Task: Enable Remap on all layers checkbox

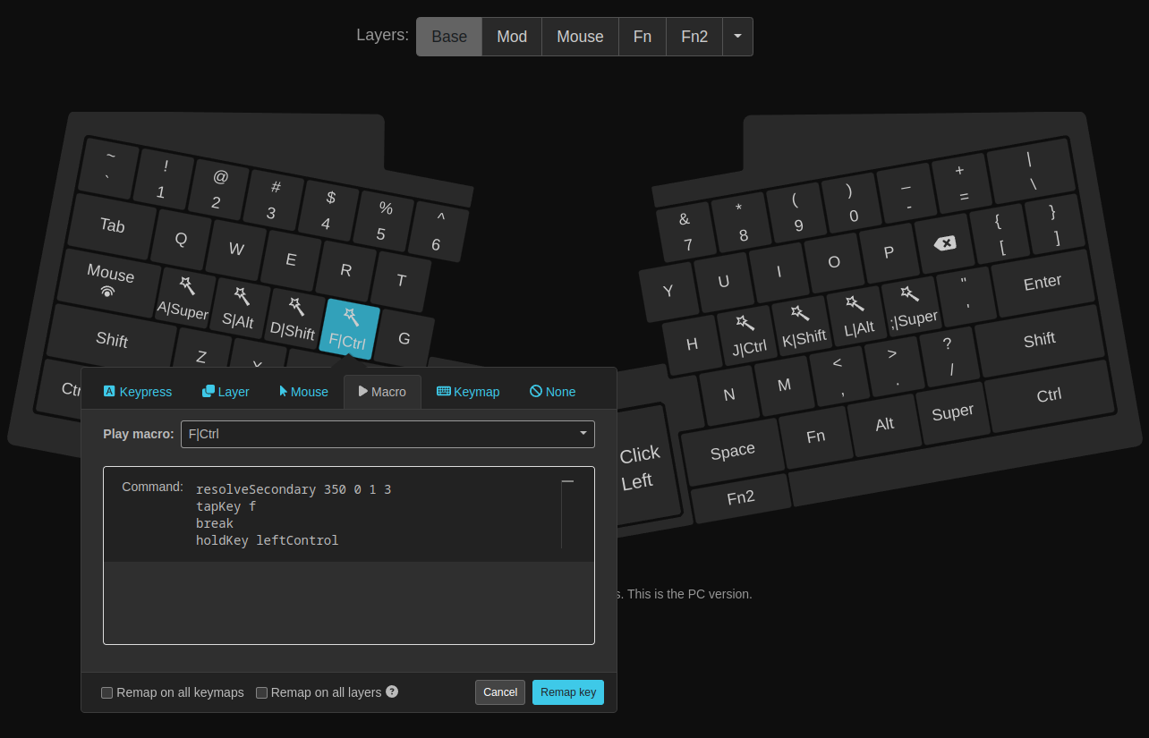Action: coord(262,692)
